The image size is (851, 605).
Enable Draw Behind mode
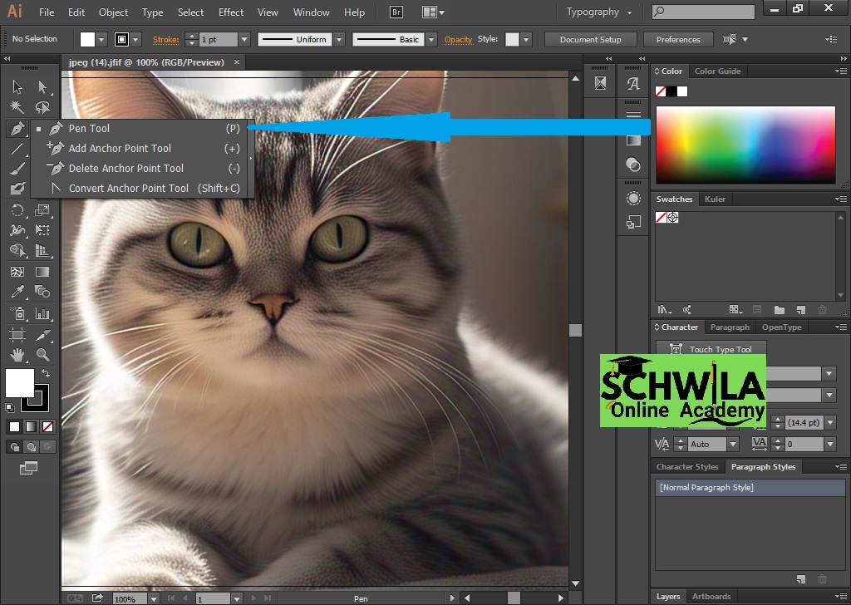pyautogui.click(x=32, y=447)
